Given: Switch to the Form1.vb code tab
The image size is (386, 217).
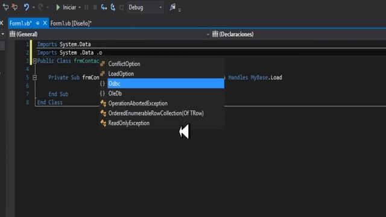Looking at the screenshot, I should tap(21, 24).
